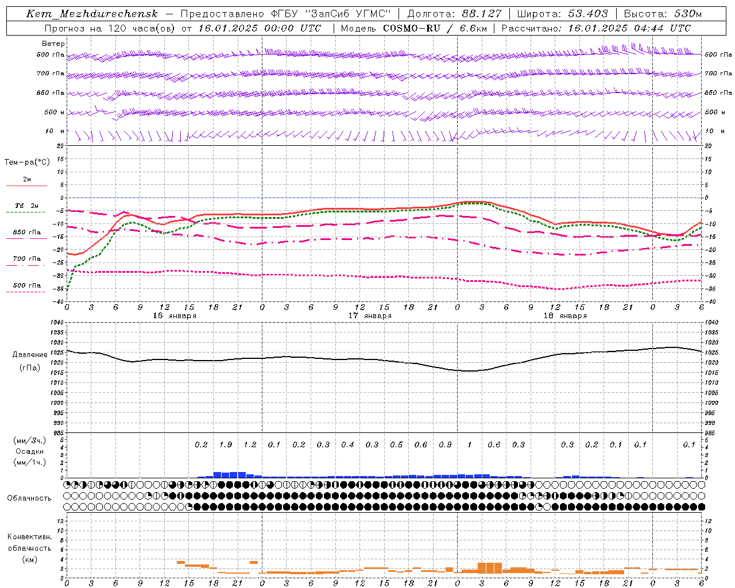The height and width of the screenshot is (588, 735).
Task: Click the 'Конвективн.' convective cloud label
Action: click(29, 537)
